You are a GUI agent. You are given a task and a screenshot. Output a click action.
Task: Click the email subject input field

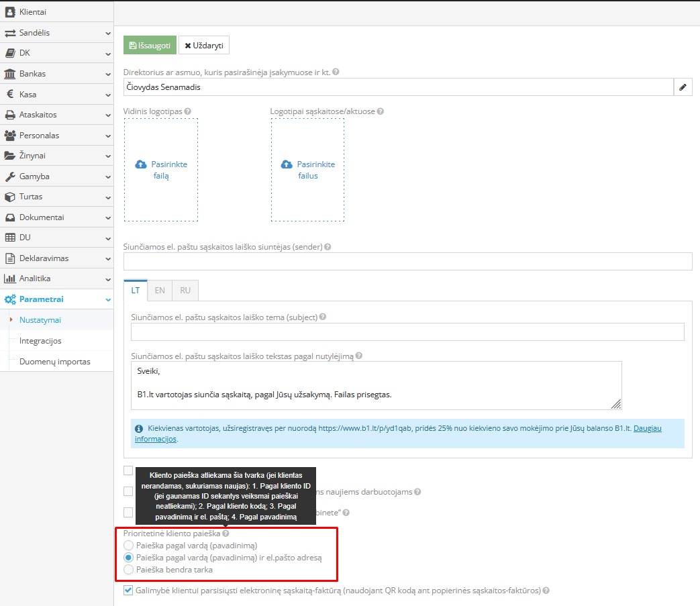[407, 332]
